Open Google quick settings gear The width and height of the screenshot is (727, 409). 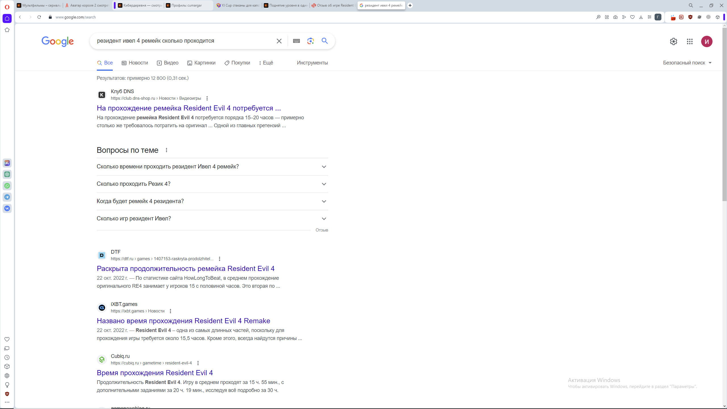tap(674, 41)
